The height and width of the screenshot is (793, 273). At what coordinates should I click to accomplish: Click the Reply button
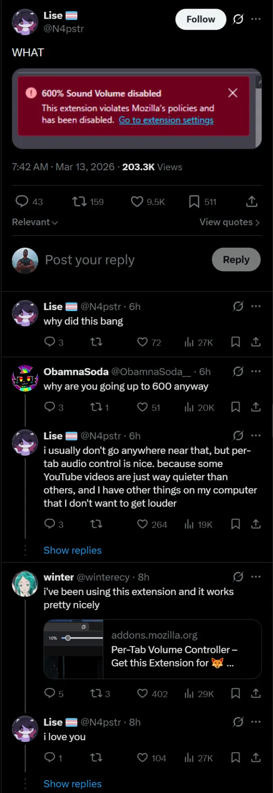pos(236,259)
